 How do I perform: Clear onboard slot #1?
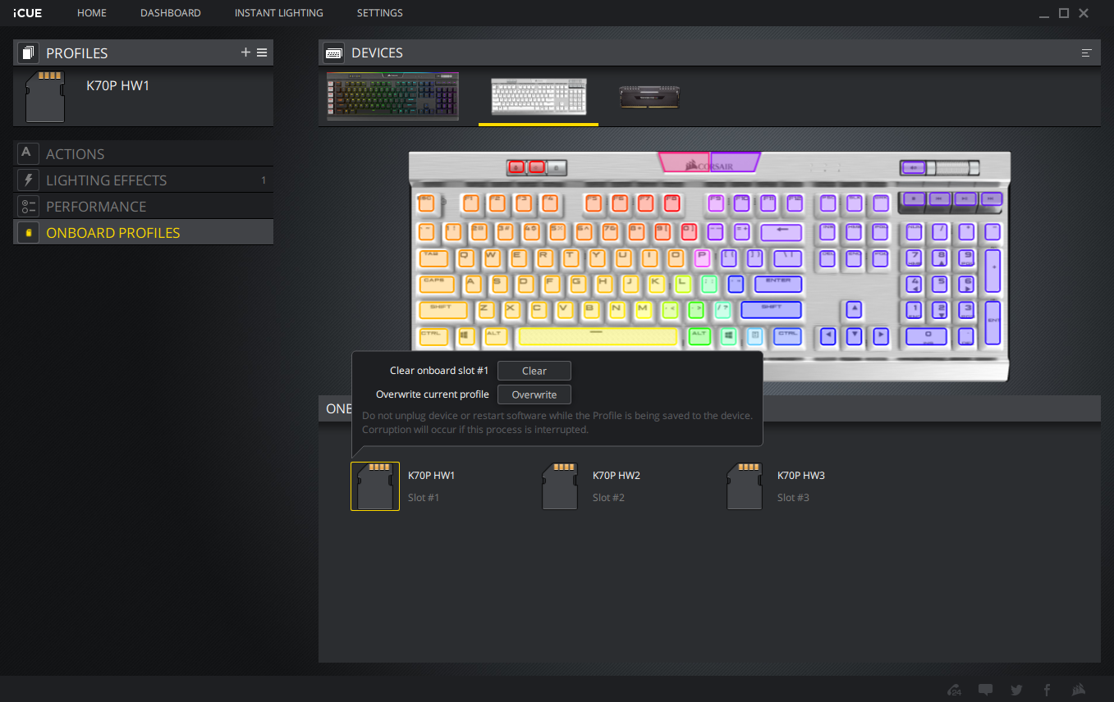coord(534,371)
